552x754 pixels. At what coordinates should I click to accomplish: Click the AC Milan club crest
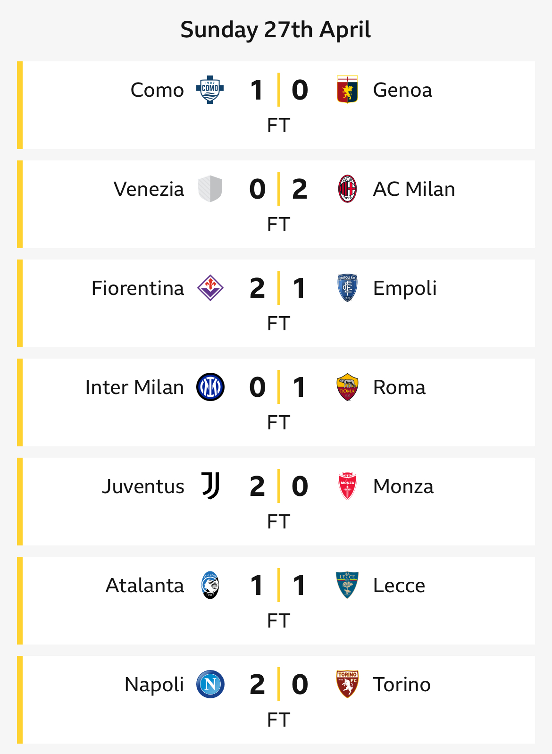(347, 189)
